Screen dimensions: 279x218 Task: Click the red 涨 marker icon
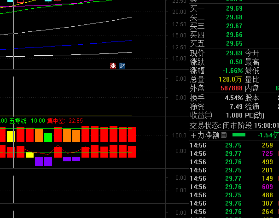click(x=113, y=66)
